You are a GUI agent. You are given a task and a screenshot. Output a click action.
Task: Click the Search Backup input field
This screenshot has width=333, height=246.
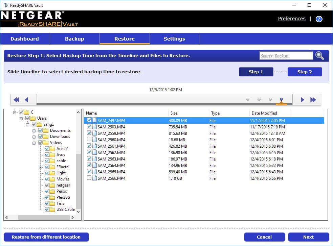(286, 56)
